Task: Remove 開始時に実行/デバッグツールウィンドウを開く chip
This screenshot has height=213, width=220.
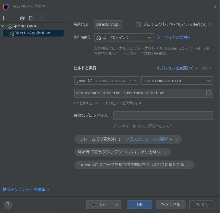Action: tap(166, 152)
